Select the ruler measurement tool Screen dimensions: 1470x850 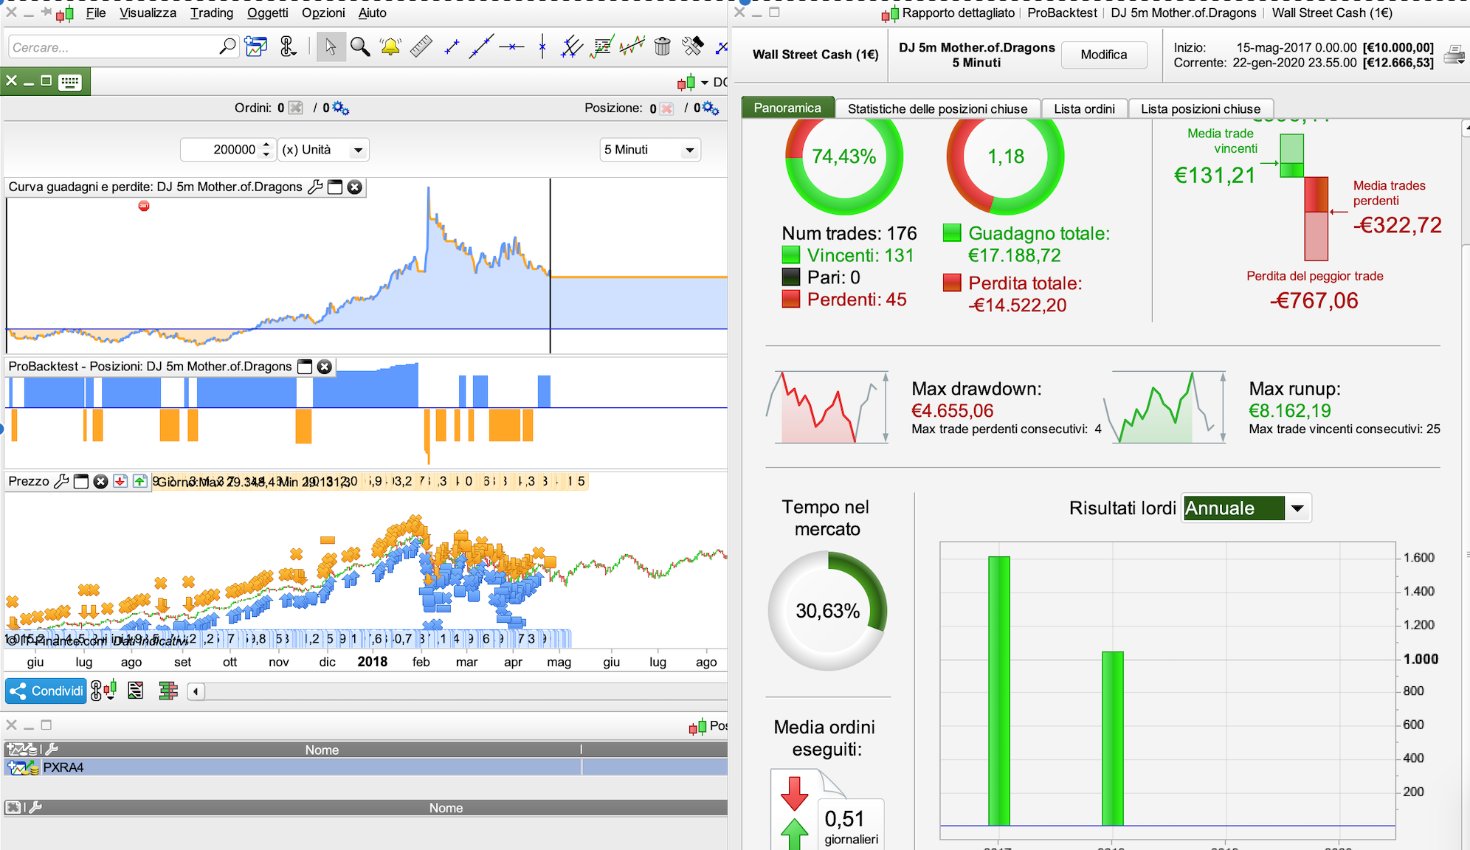click(421, 47)
